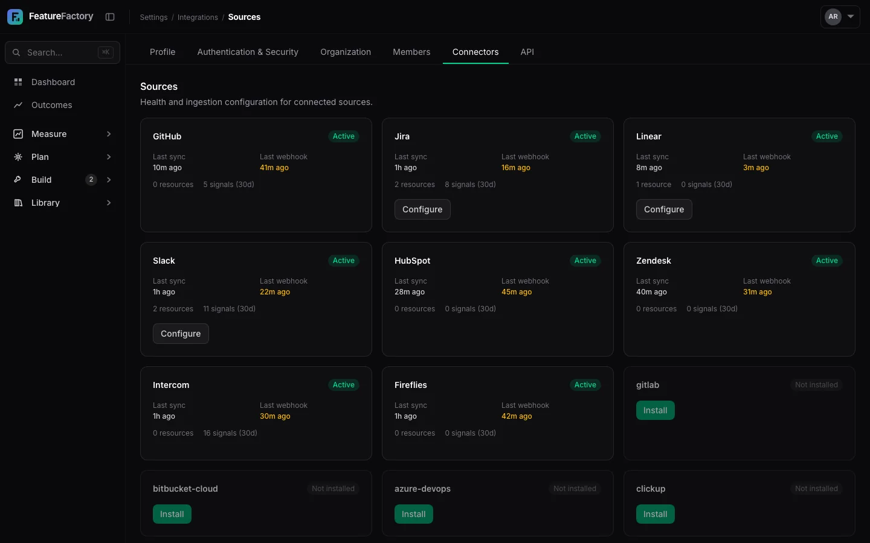Image resolution: width=870 pixels, height=543 pixels.
Task: Expand the Measure section chevron
Action: pos(109,134)
